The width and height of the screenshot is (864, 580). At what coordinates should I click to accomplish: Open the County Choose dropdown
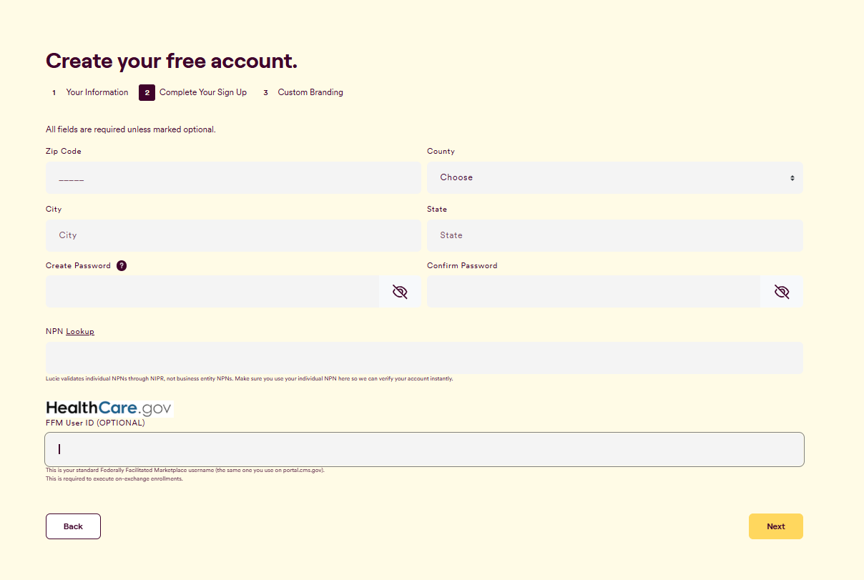(615, 177)
